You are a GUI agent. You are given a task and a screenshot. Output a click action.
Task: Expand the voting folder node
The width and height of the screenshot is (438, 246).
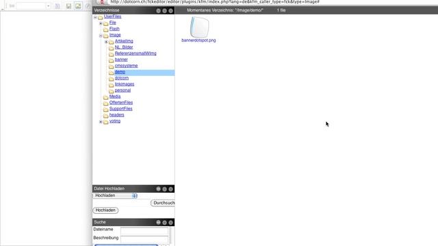click(x=101, y=122)
